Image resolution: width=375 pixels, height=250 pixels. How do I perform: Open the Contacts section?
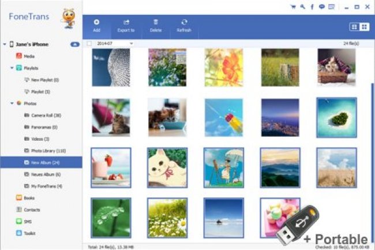32,210
